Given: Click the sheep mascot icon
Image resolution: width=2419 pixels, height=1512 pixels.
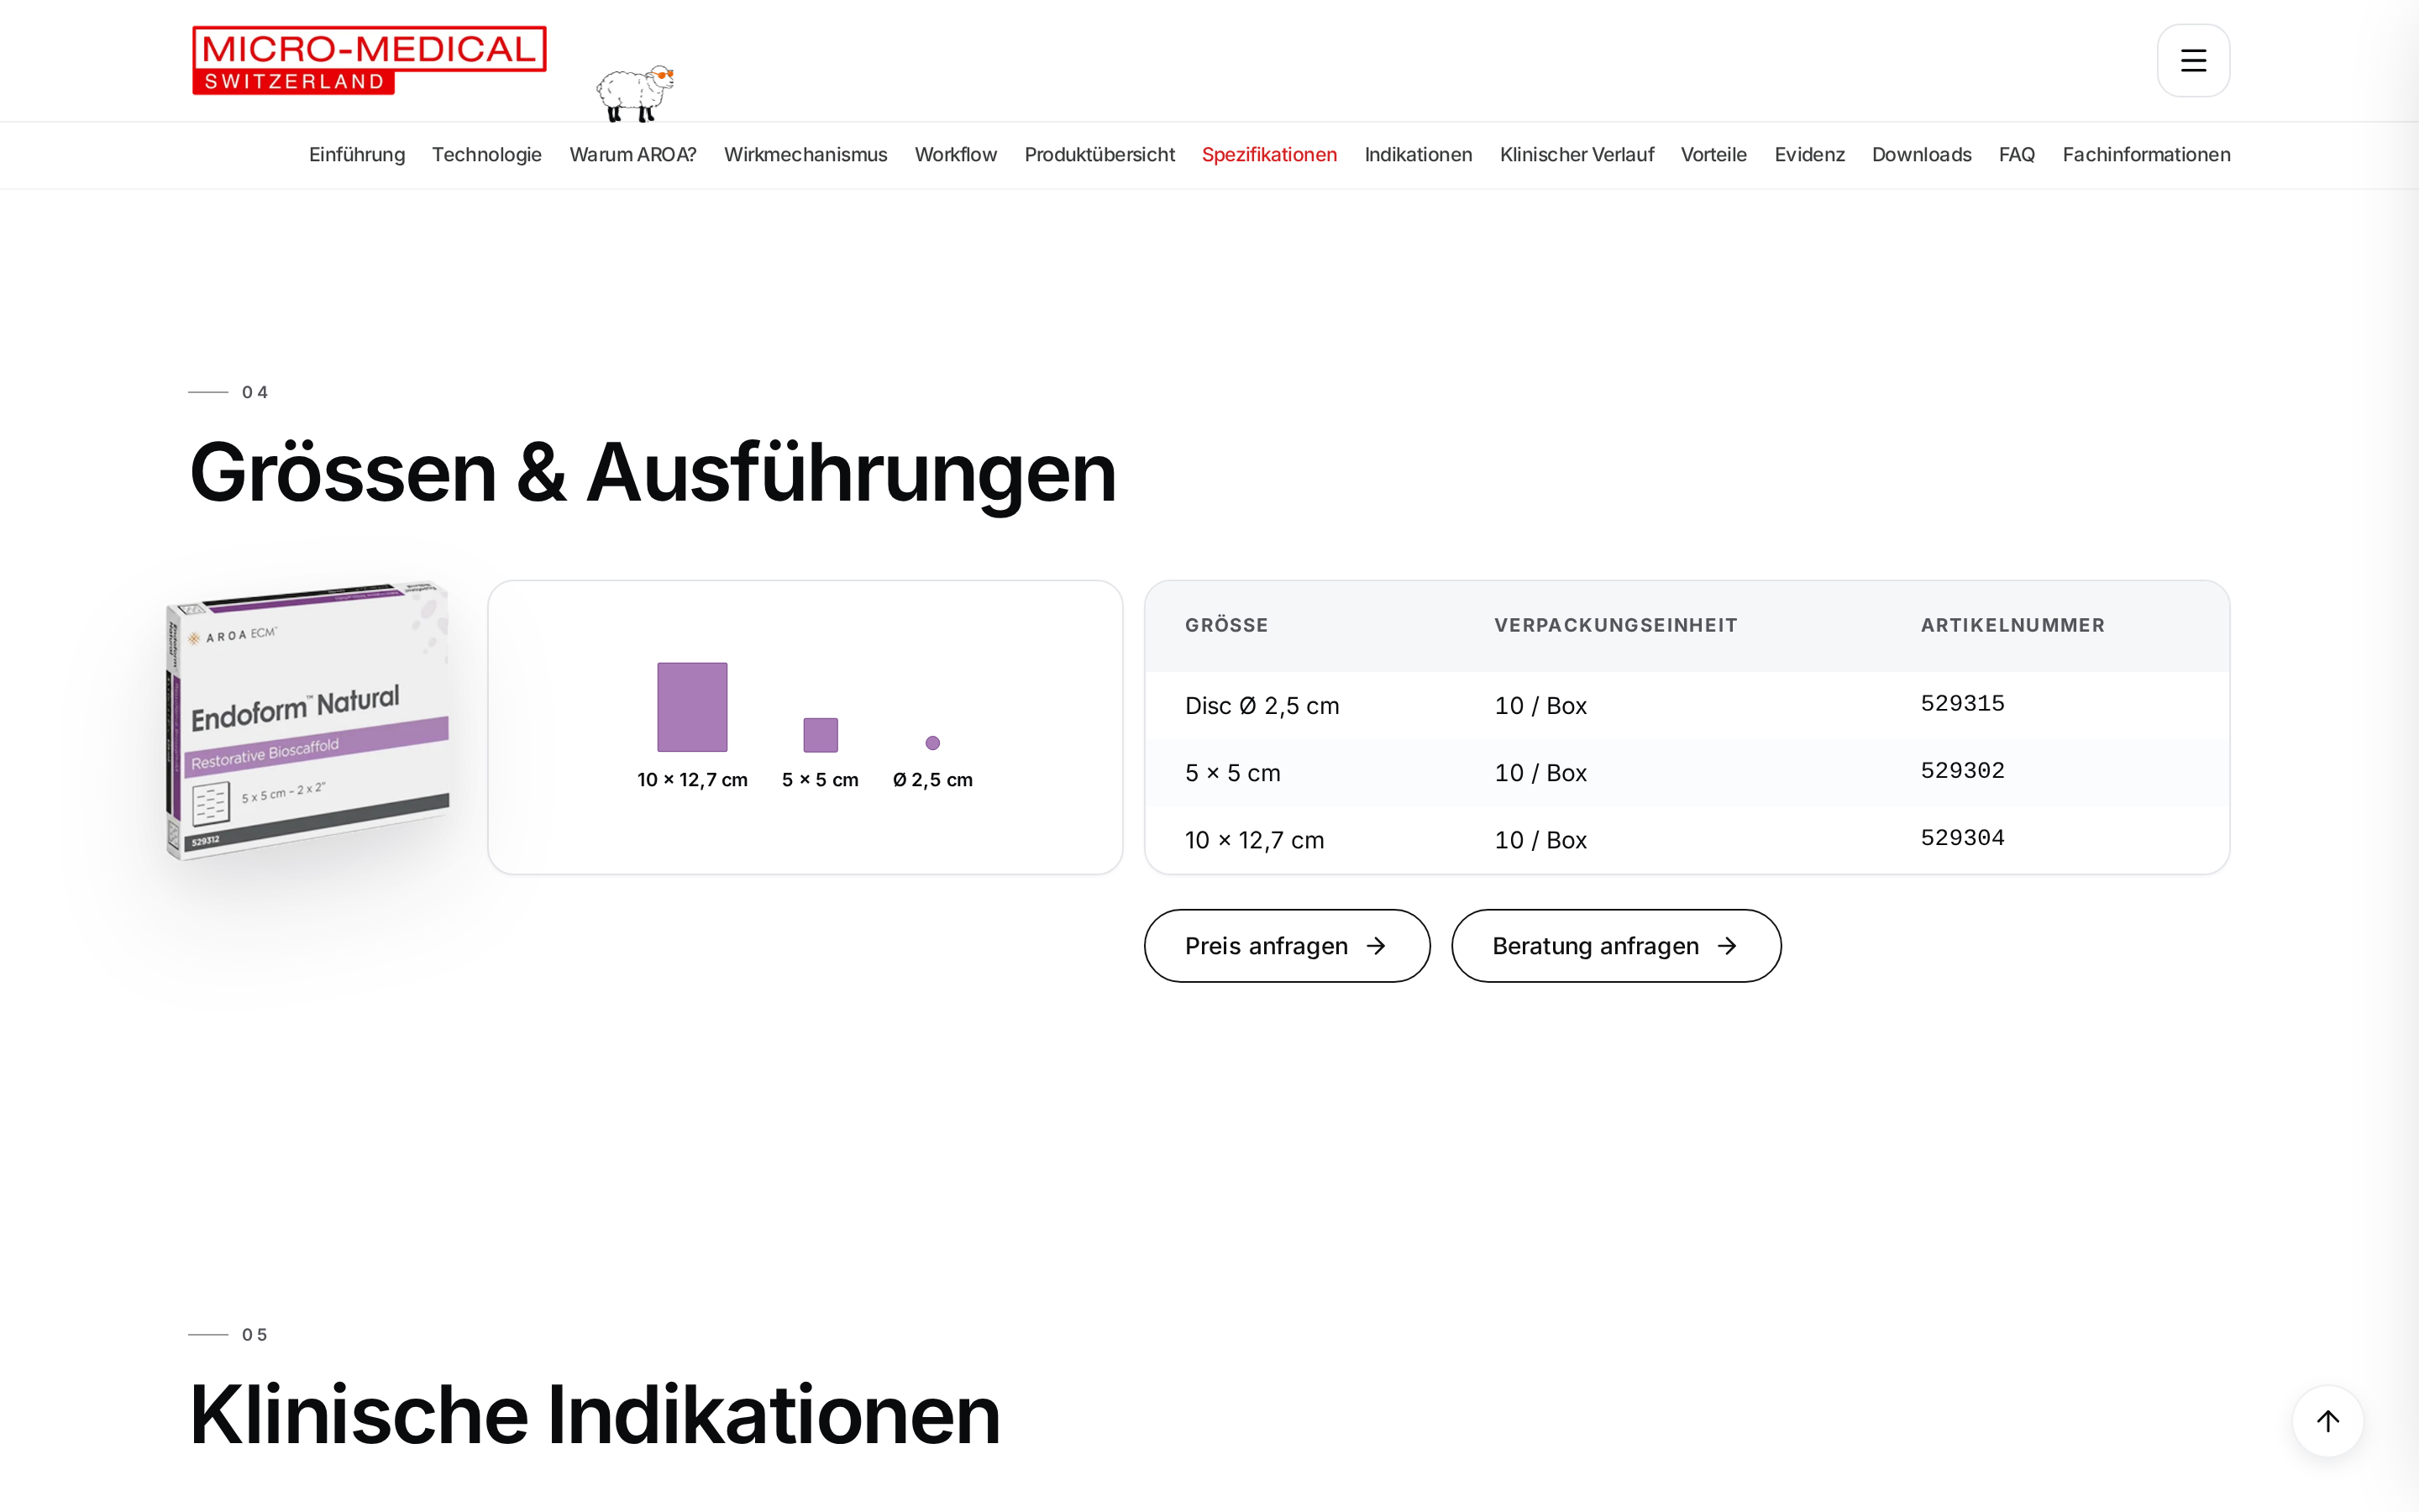Looking at the screenshot, I should click(x=636, y=93).
